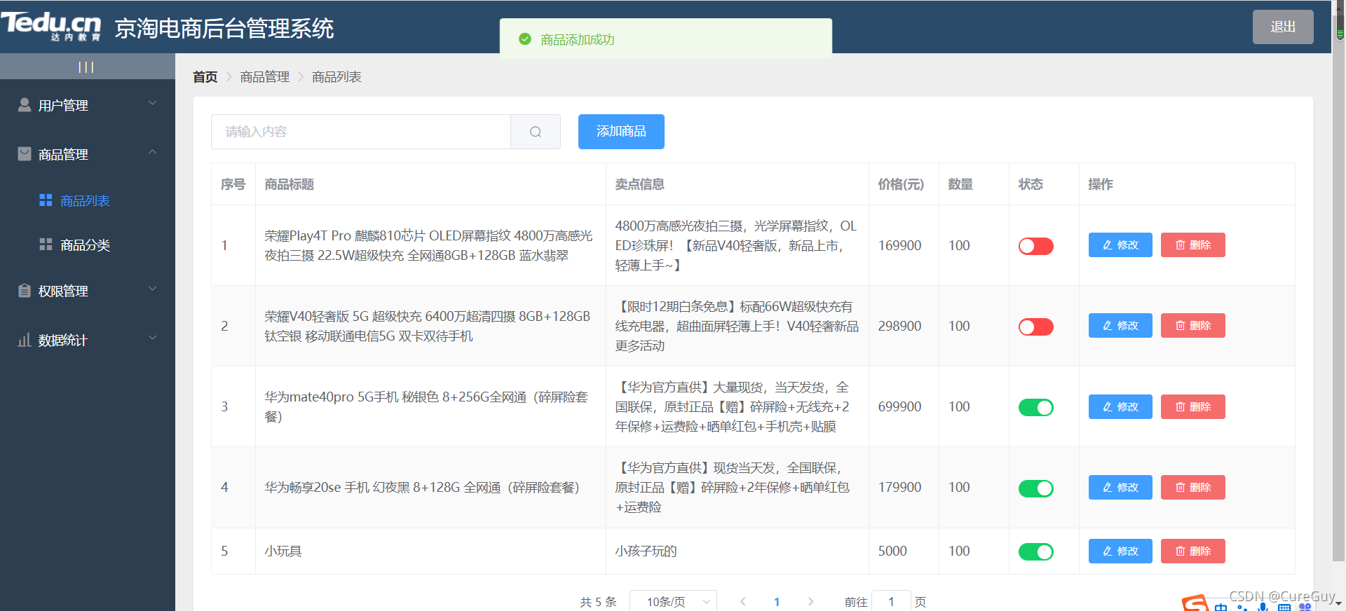The width and height of the screenshot is (1346, 611).
Task: Collapse the 商品管理 menu chevron
Action: coord(153,153)
